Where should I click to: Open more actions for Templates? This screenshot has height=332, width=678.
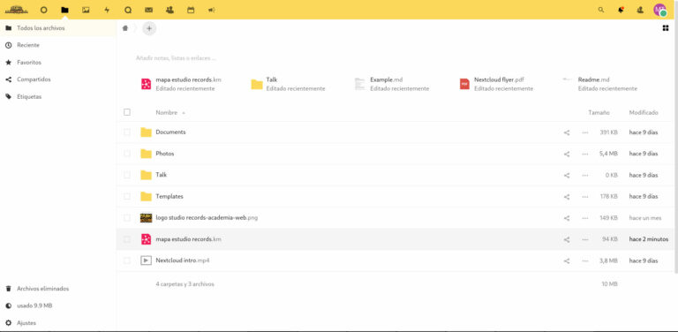[585, 197]
